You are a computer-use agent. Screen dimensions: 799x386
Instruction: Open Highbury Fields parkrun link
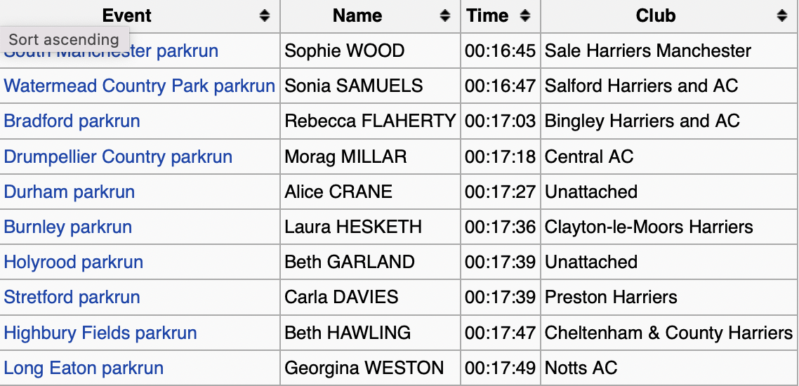(x=100, y=333)
